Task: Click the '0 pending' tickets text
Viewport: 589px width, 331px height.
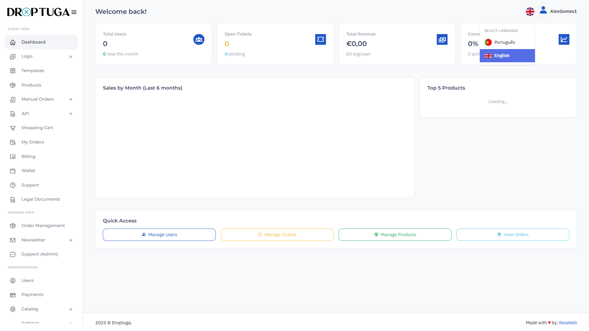Action: pos(235,54)
